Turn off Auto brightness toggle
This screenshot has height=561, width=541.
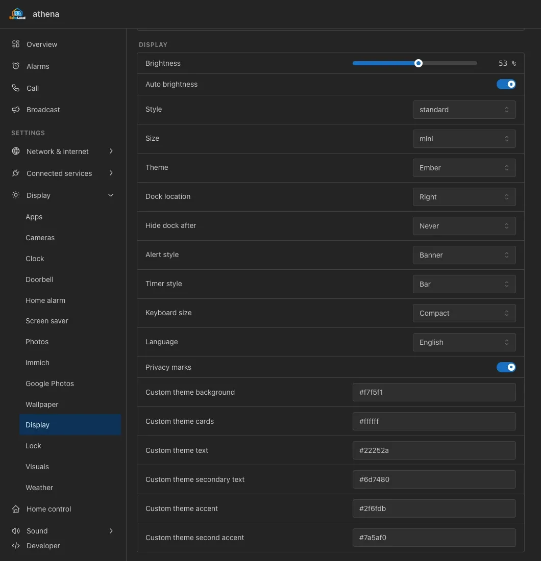(x=506, y=84)
